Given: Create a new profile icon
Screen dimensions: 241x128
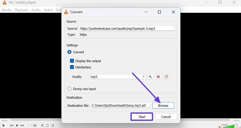Looking at the screenshot, I should pos(166,77).
